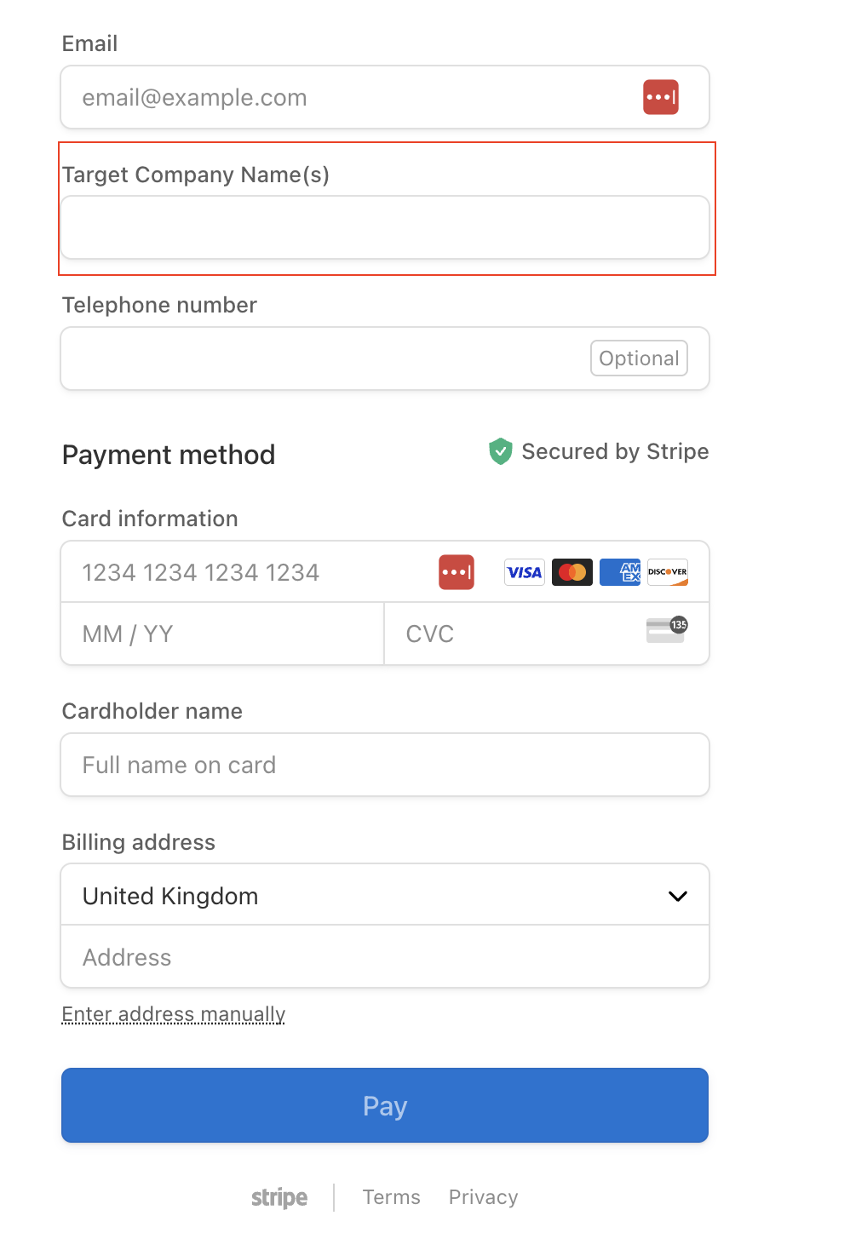Open the Terms link in footer
Image resolution: width=850 pixels, height=1250 pixels.
pos(392,1197)
